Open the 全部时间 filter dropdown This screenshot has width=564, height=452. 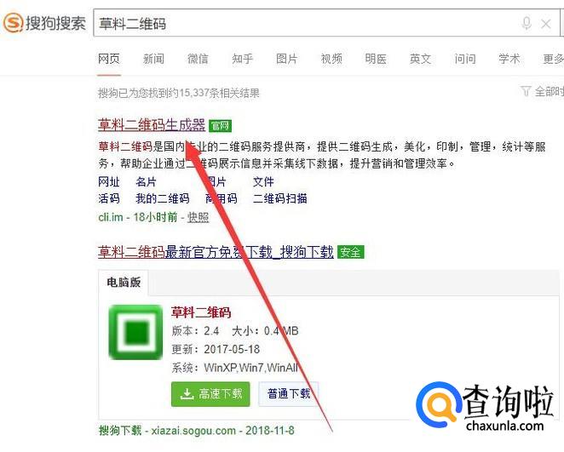coord(542,91)
